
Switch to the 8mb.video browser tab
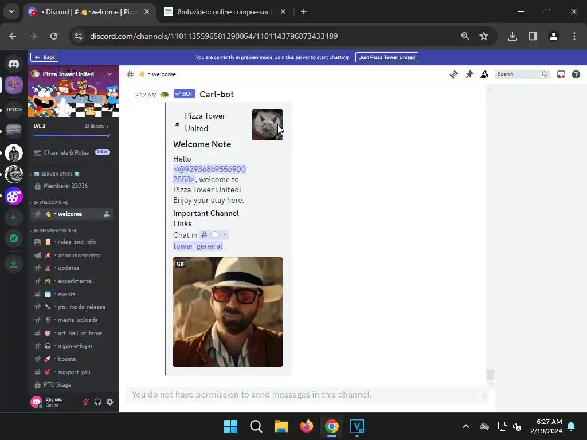(x=225, y=12)
